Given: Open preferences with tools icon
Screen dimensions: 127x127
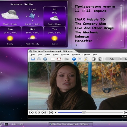Looking at the screenshot, I should 86,59.
